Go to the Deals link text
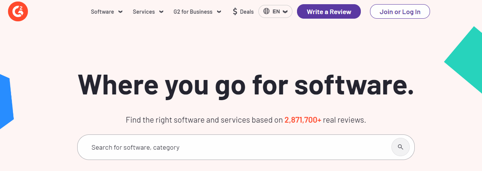Image resolution: width=482 pixels, height=171 pixels. pos(247,11)
